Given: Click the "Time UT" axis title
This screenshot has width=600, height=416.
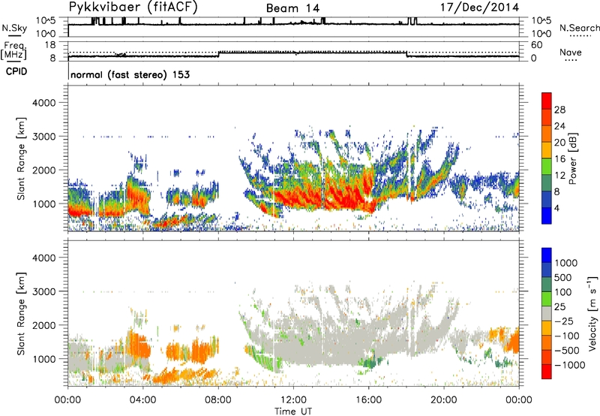Looking at the screenshot, I should tap(293, 411).
